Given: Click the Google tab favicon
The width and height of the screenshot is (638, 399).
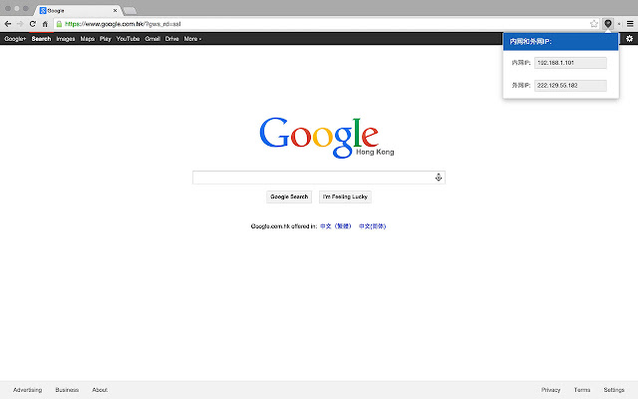Looking at the screenshot, I should tap(43, 10).
